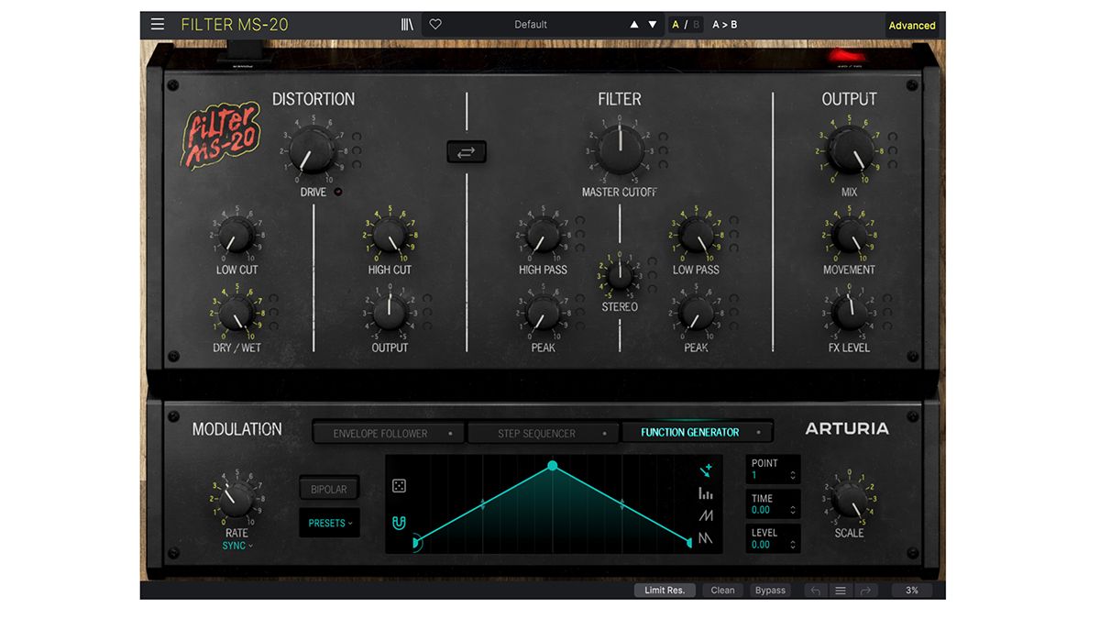Adjust Time value stepper arrows

(793, 510)
